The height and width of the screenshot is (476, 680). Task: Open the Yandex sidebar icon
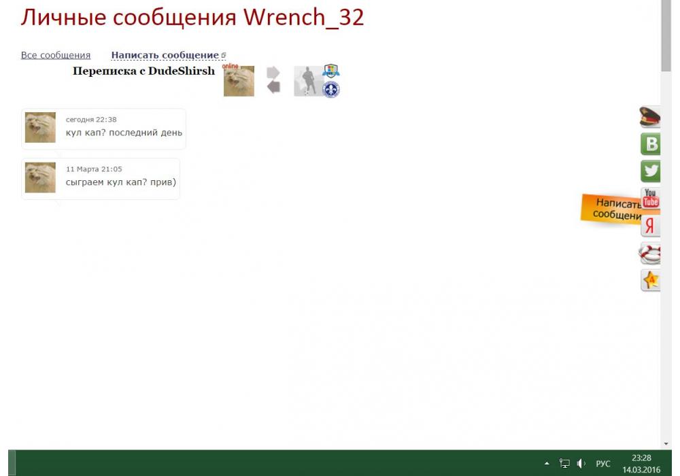tap(651, 226)
